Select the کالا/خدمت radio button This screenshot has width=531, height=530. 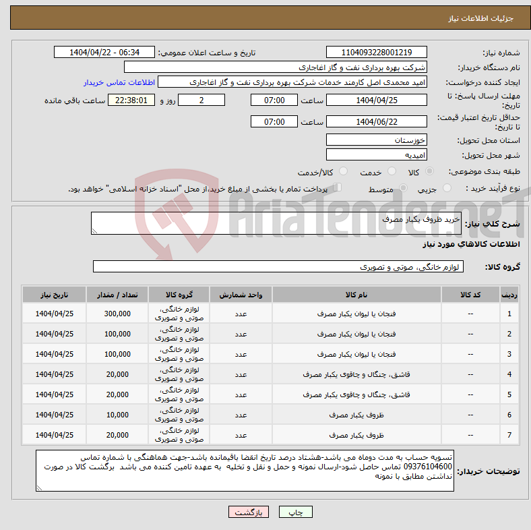tap(343, 171)
